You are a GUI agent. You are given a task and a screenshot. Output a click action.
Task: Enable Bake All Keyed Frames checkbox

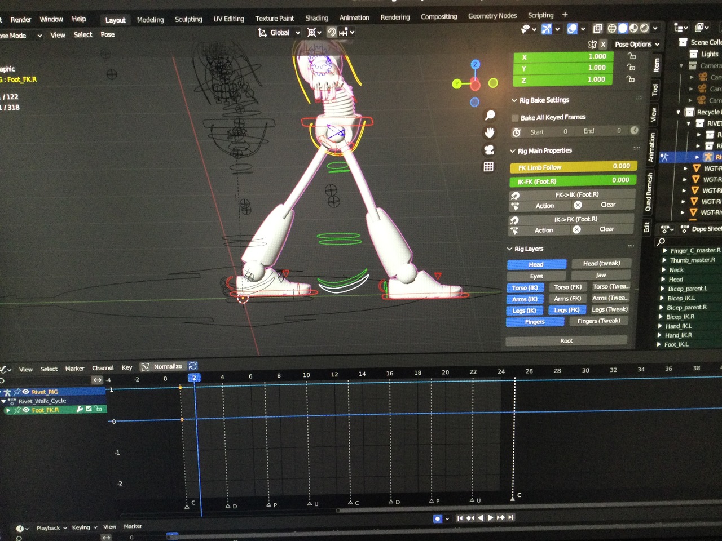coord(514,118)
